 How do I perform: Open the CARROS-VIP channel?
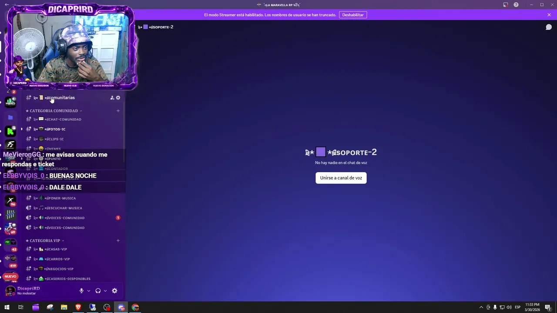click(73, 259)
